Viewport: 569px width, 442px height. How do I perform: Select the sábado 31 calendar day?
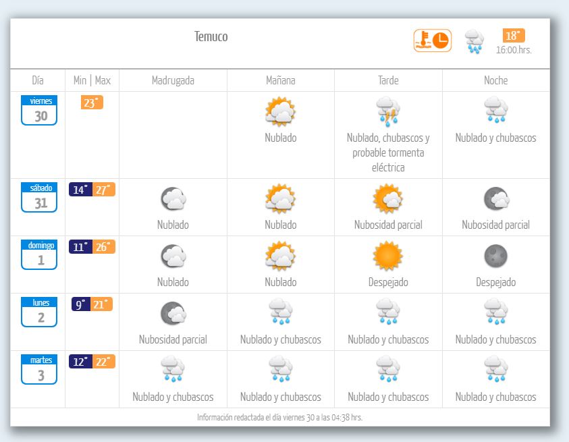[39, 197]
